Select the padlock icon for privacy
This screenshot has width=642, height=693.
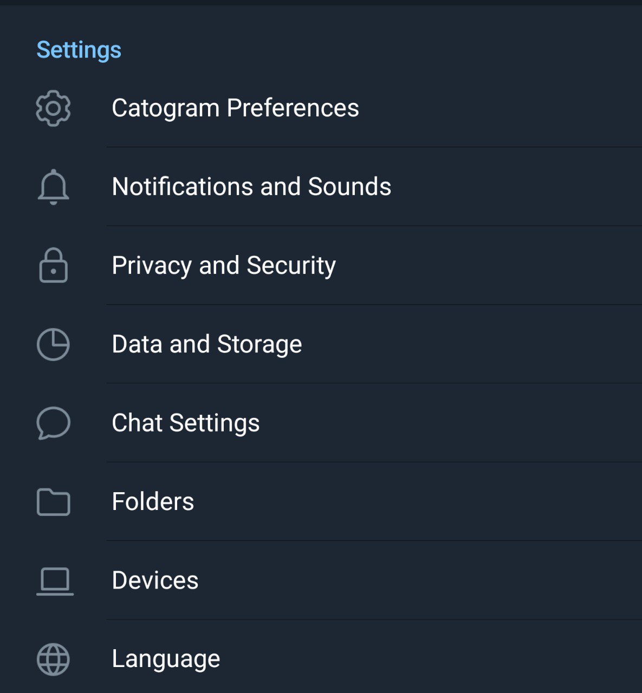pyautogui.click(x=53, y=265)
